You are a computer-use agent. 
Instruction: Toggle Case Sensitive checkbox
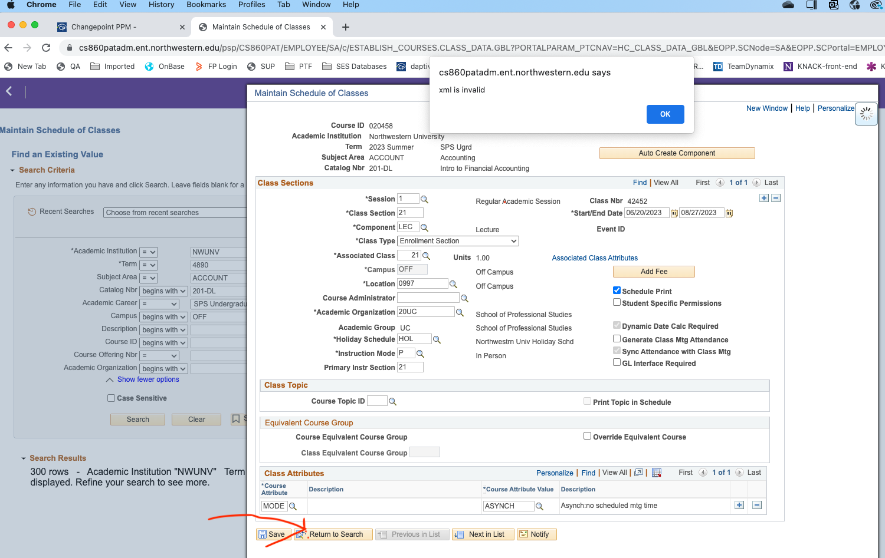pos(111,398)
